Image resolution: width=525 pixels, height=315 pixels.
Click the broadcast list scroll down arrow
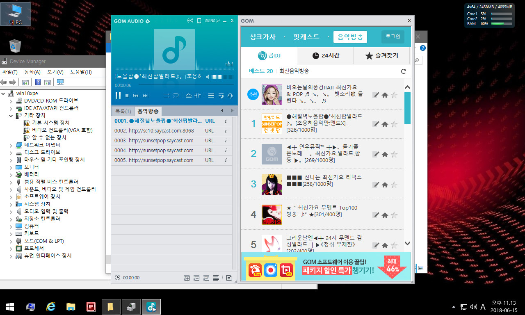(407, 244)
